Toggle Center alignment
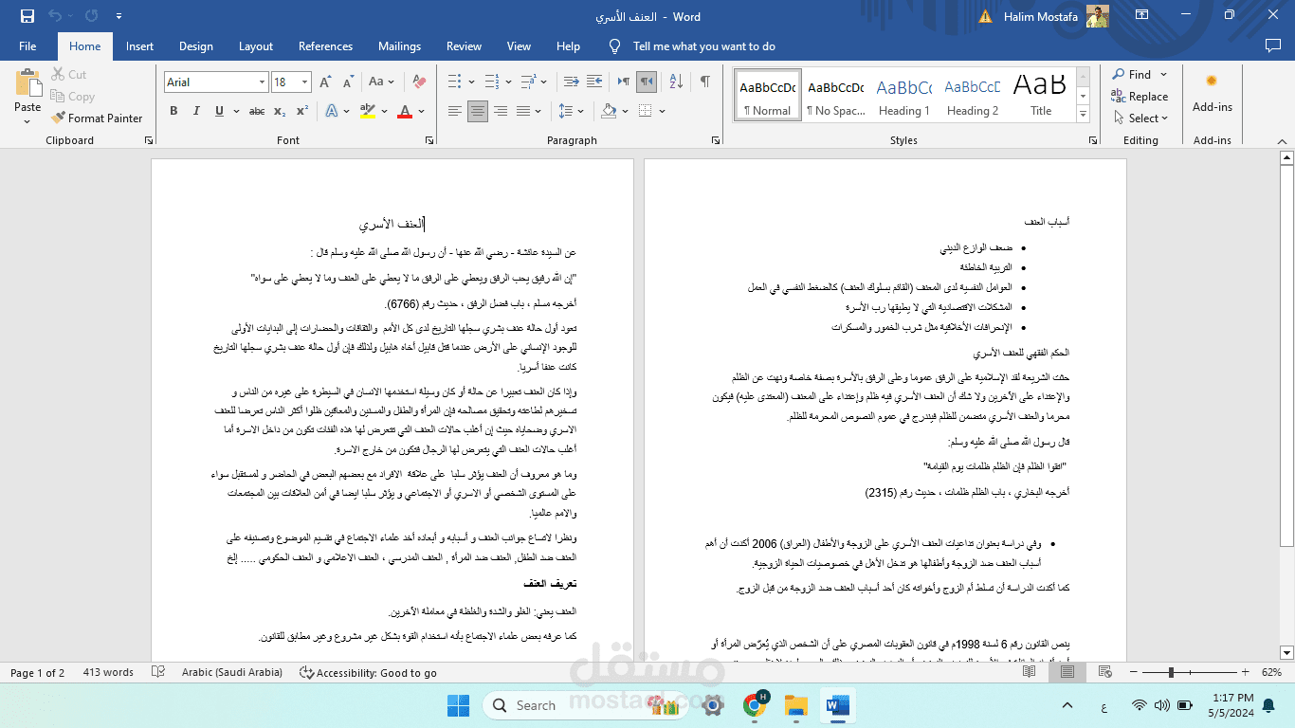Viewport: 1295px width, 728px height. pyautogui.click(x=478, y=111)
